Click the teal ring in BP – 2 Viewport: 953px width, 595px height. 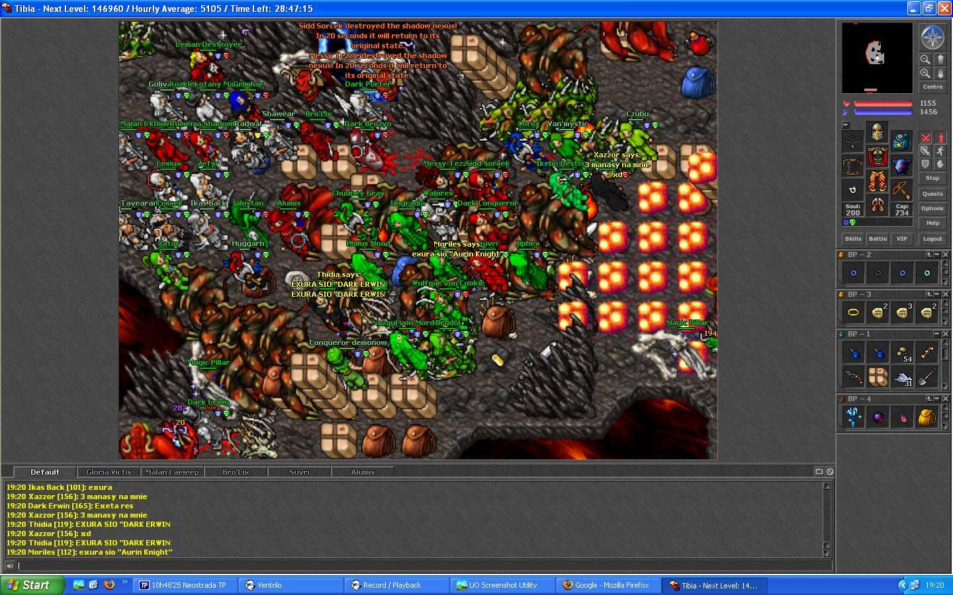[927, 273]
